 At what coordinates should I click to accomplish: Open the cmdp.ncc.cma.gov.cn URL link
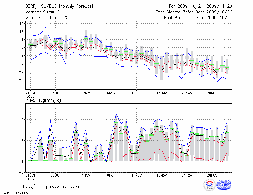(x=52, y=186)
